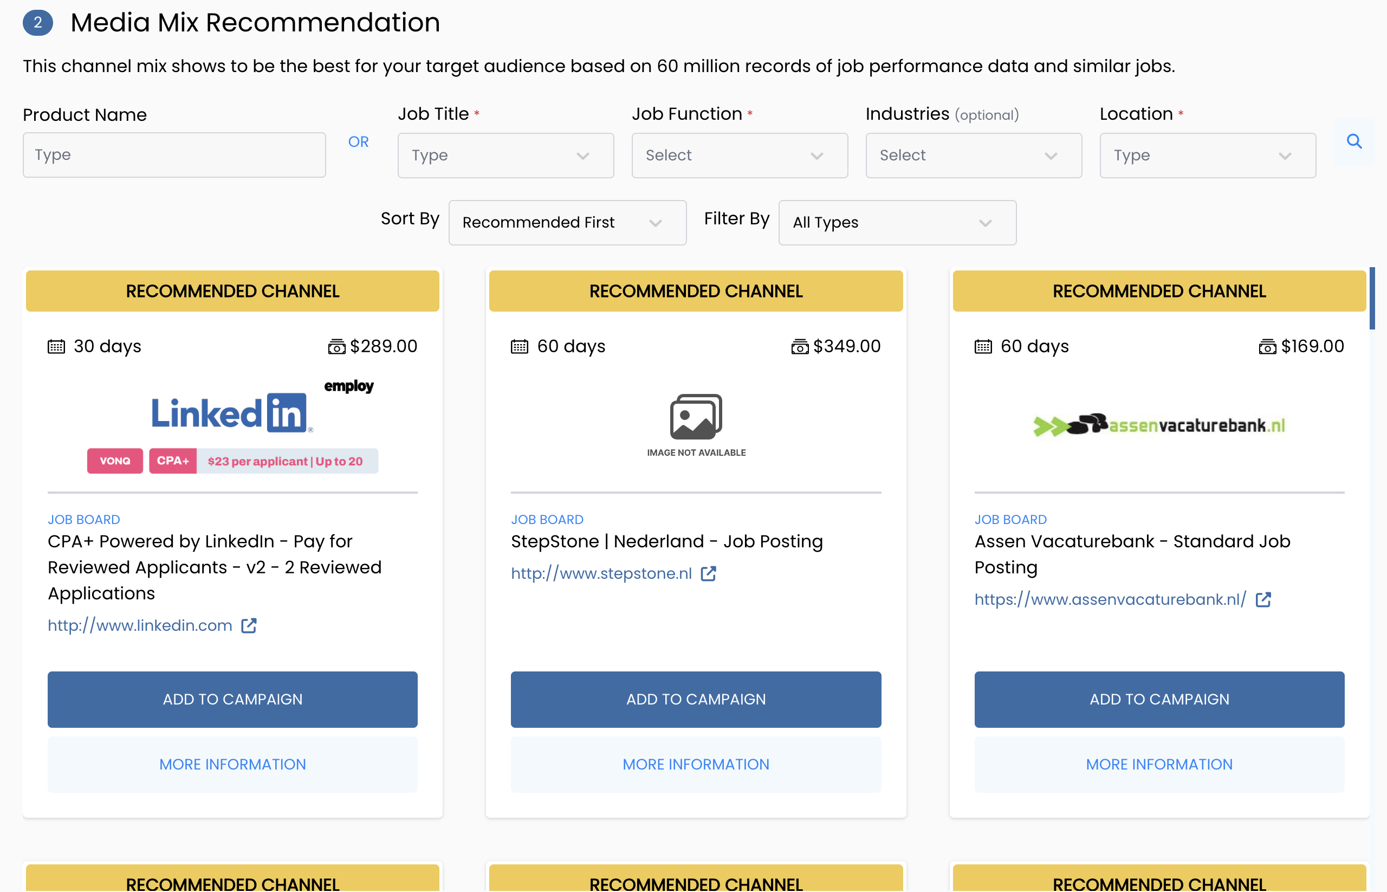Click the image-not-available placeholder icon
The image size is (1387, 892).
point(696,417)
